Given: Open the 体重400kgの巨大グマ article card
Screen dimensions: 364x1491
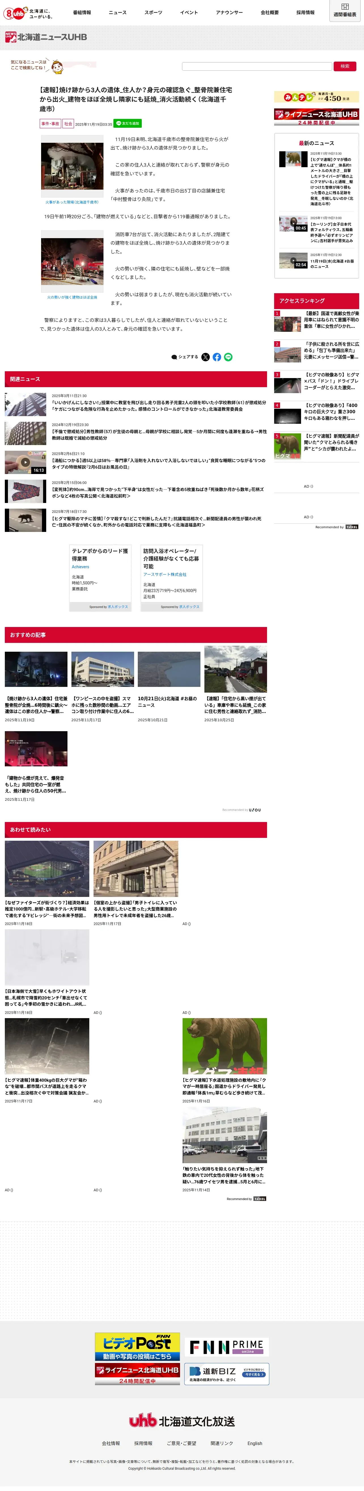Looking at the screenshot, I should point(47,1062).
